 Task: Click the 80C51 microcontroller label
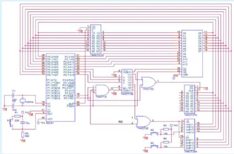coord(50,123)
